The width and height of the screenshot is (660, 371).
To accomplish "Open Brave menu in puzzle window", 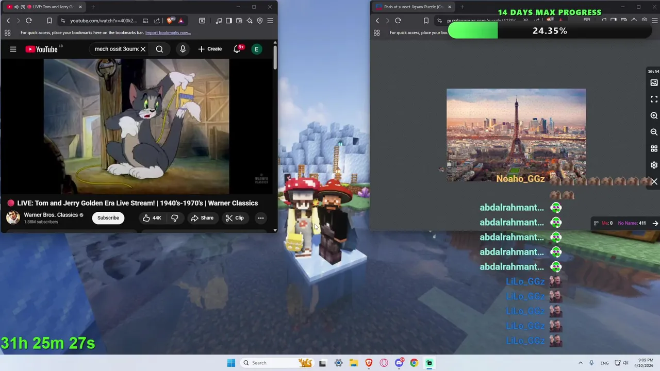I will (655, 21).
